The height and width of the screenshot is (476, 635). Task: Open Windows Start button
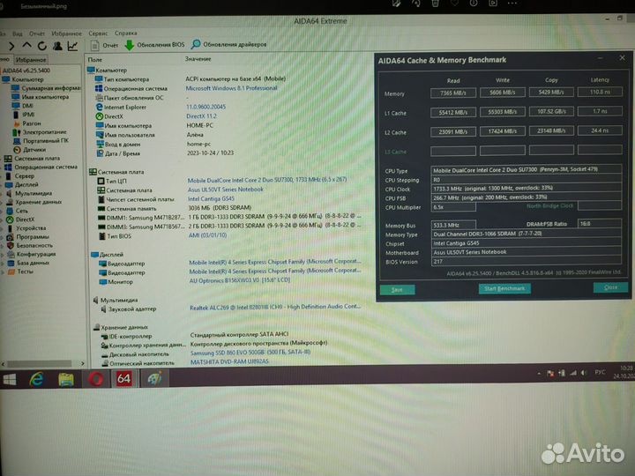pos(10,380)
